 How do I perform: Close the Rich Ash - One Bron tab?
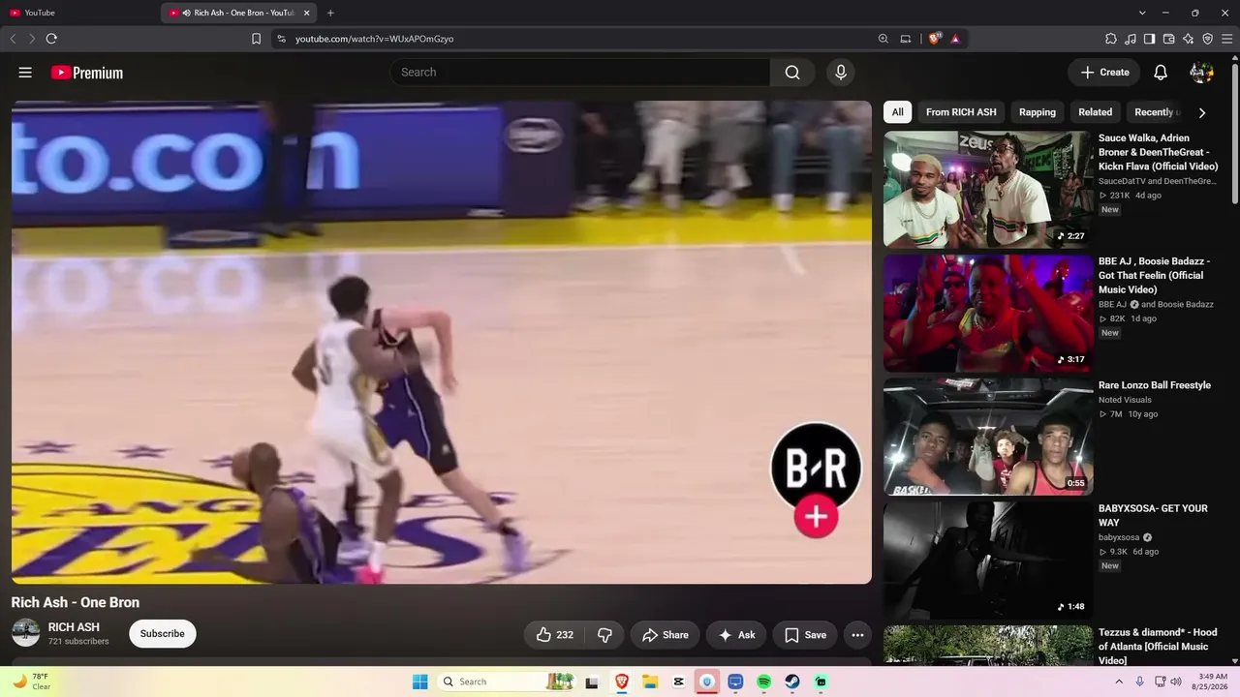pyautogui.click(x=306, y=13)
